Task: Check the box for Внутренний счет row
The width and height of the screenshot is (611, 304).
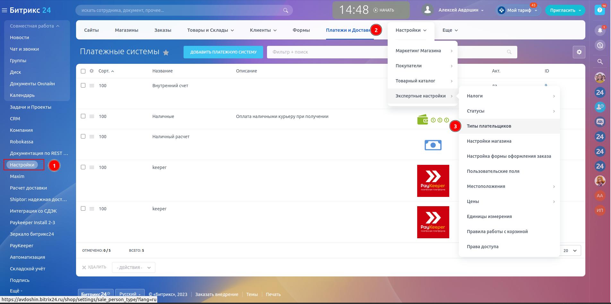Action: click(83, 85)
